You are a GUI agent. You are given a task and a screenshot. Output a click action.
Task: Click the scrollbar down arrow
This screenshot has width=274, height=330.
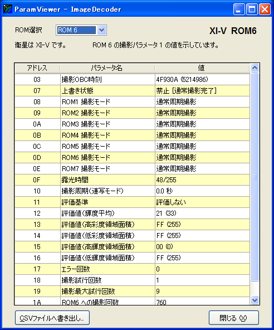point(255,300)
